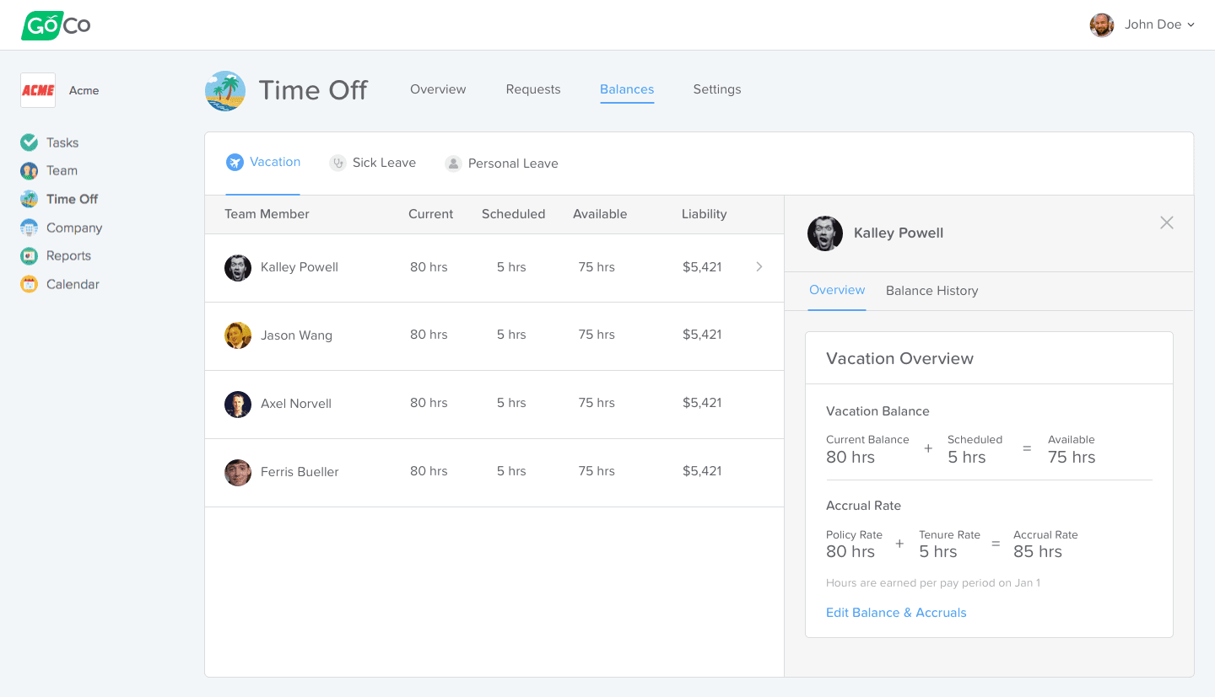Viewport: 1215px width, 697px height.
Task: Close the Kalley Powell detail panel
Action: tap(1167, 223)
